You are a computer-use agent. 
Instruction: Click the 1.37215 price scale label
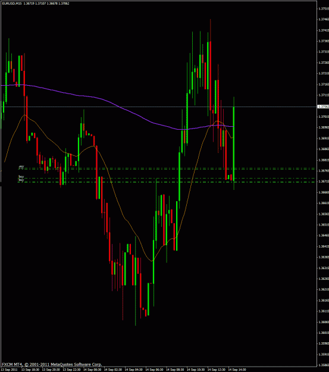click(x=324, y=74)
